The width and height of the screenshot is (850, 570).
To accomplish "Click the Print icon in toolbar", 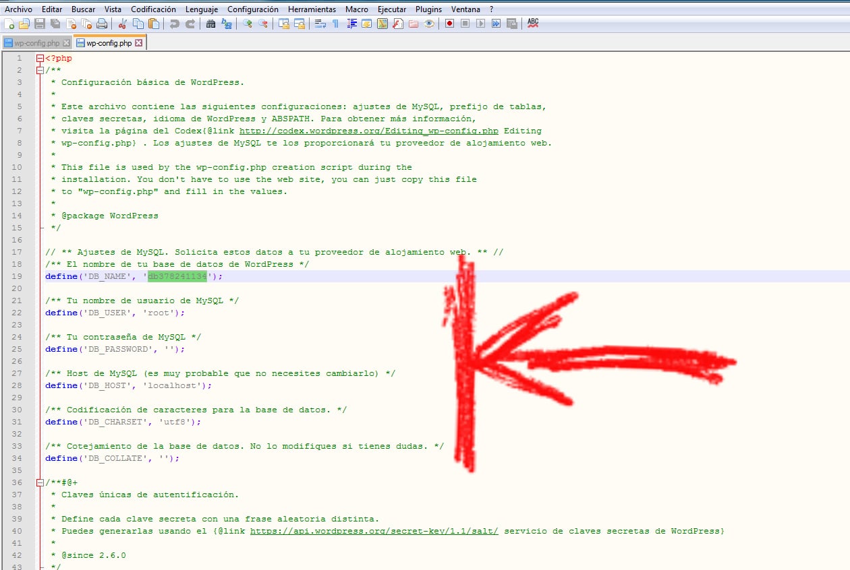I will [x=102, y=24].
